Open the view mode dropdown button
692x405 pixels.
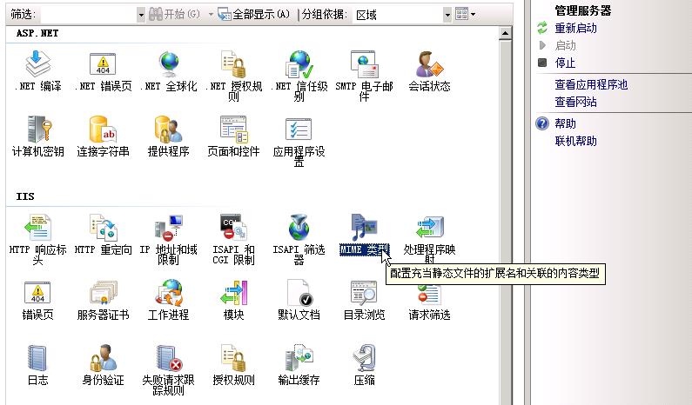[465, 14]
